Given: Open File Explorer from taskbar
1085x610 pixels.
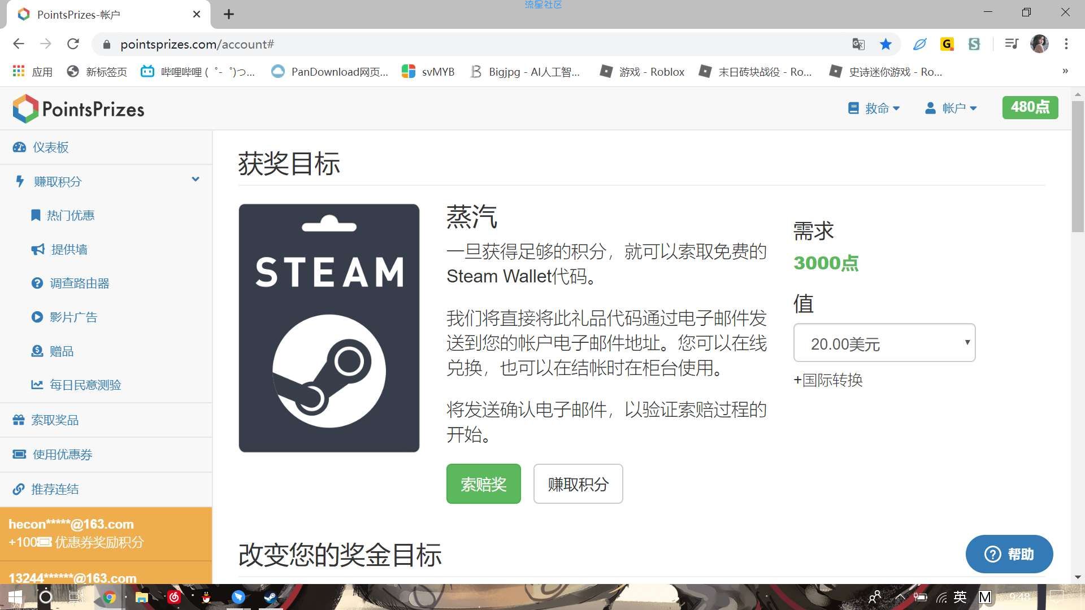Looking at the screenshot, I should 141,597.
